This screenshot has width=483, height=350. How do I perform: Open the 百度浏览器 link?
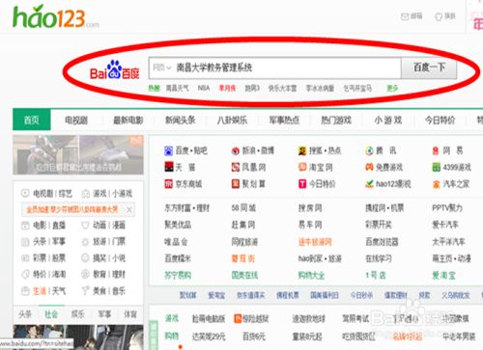[382, 242]
